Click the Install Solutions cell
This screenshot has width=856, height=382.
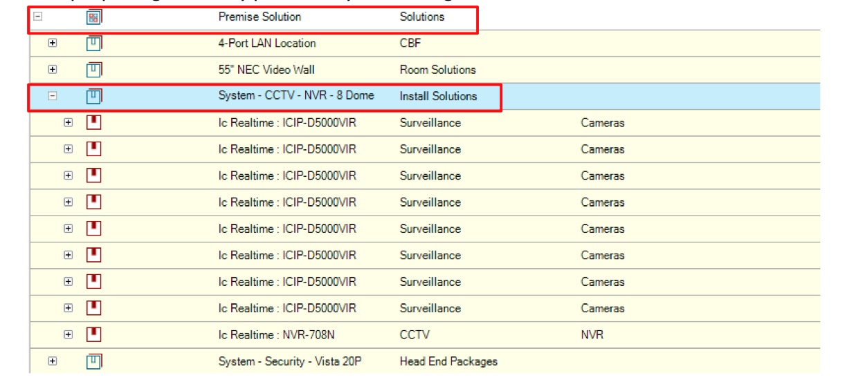click(x=438, y=96)
